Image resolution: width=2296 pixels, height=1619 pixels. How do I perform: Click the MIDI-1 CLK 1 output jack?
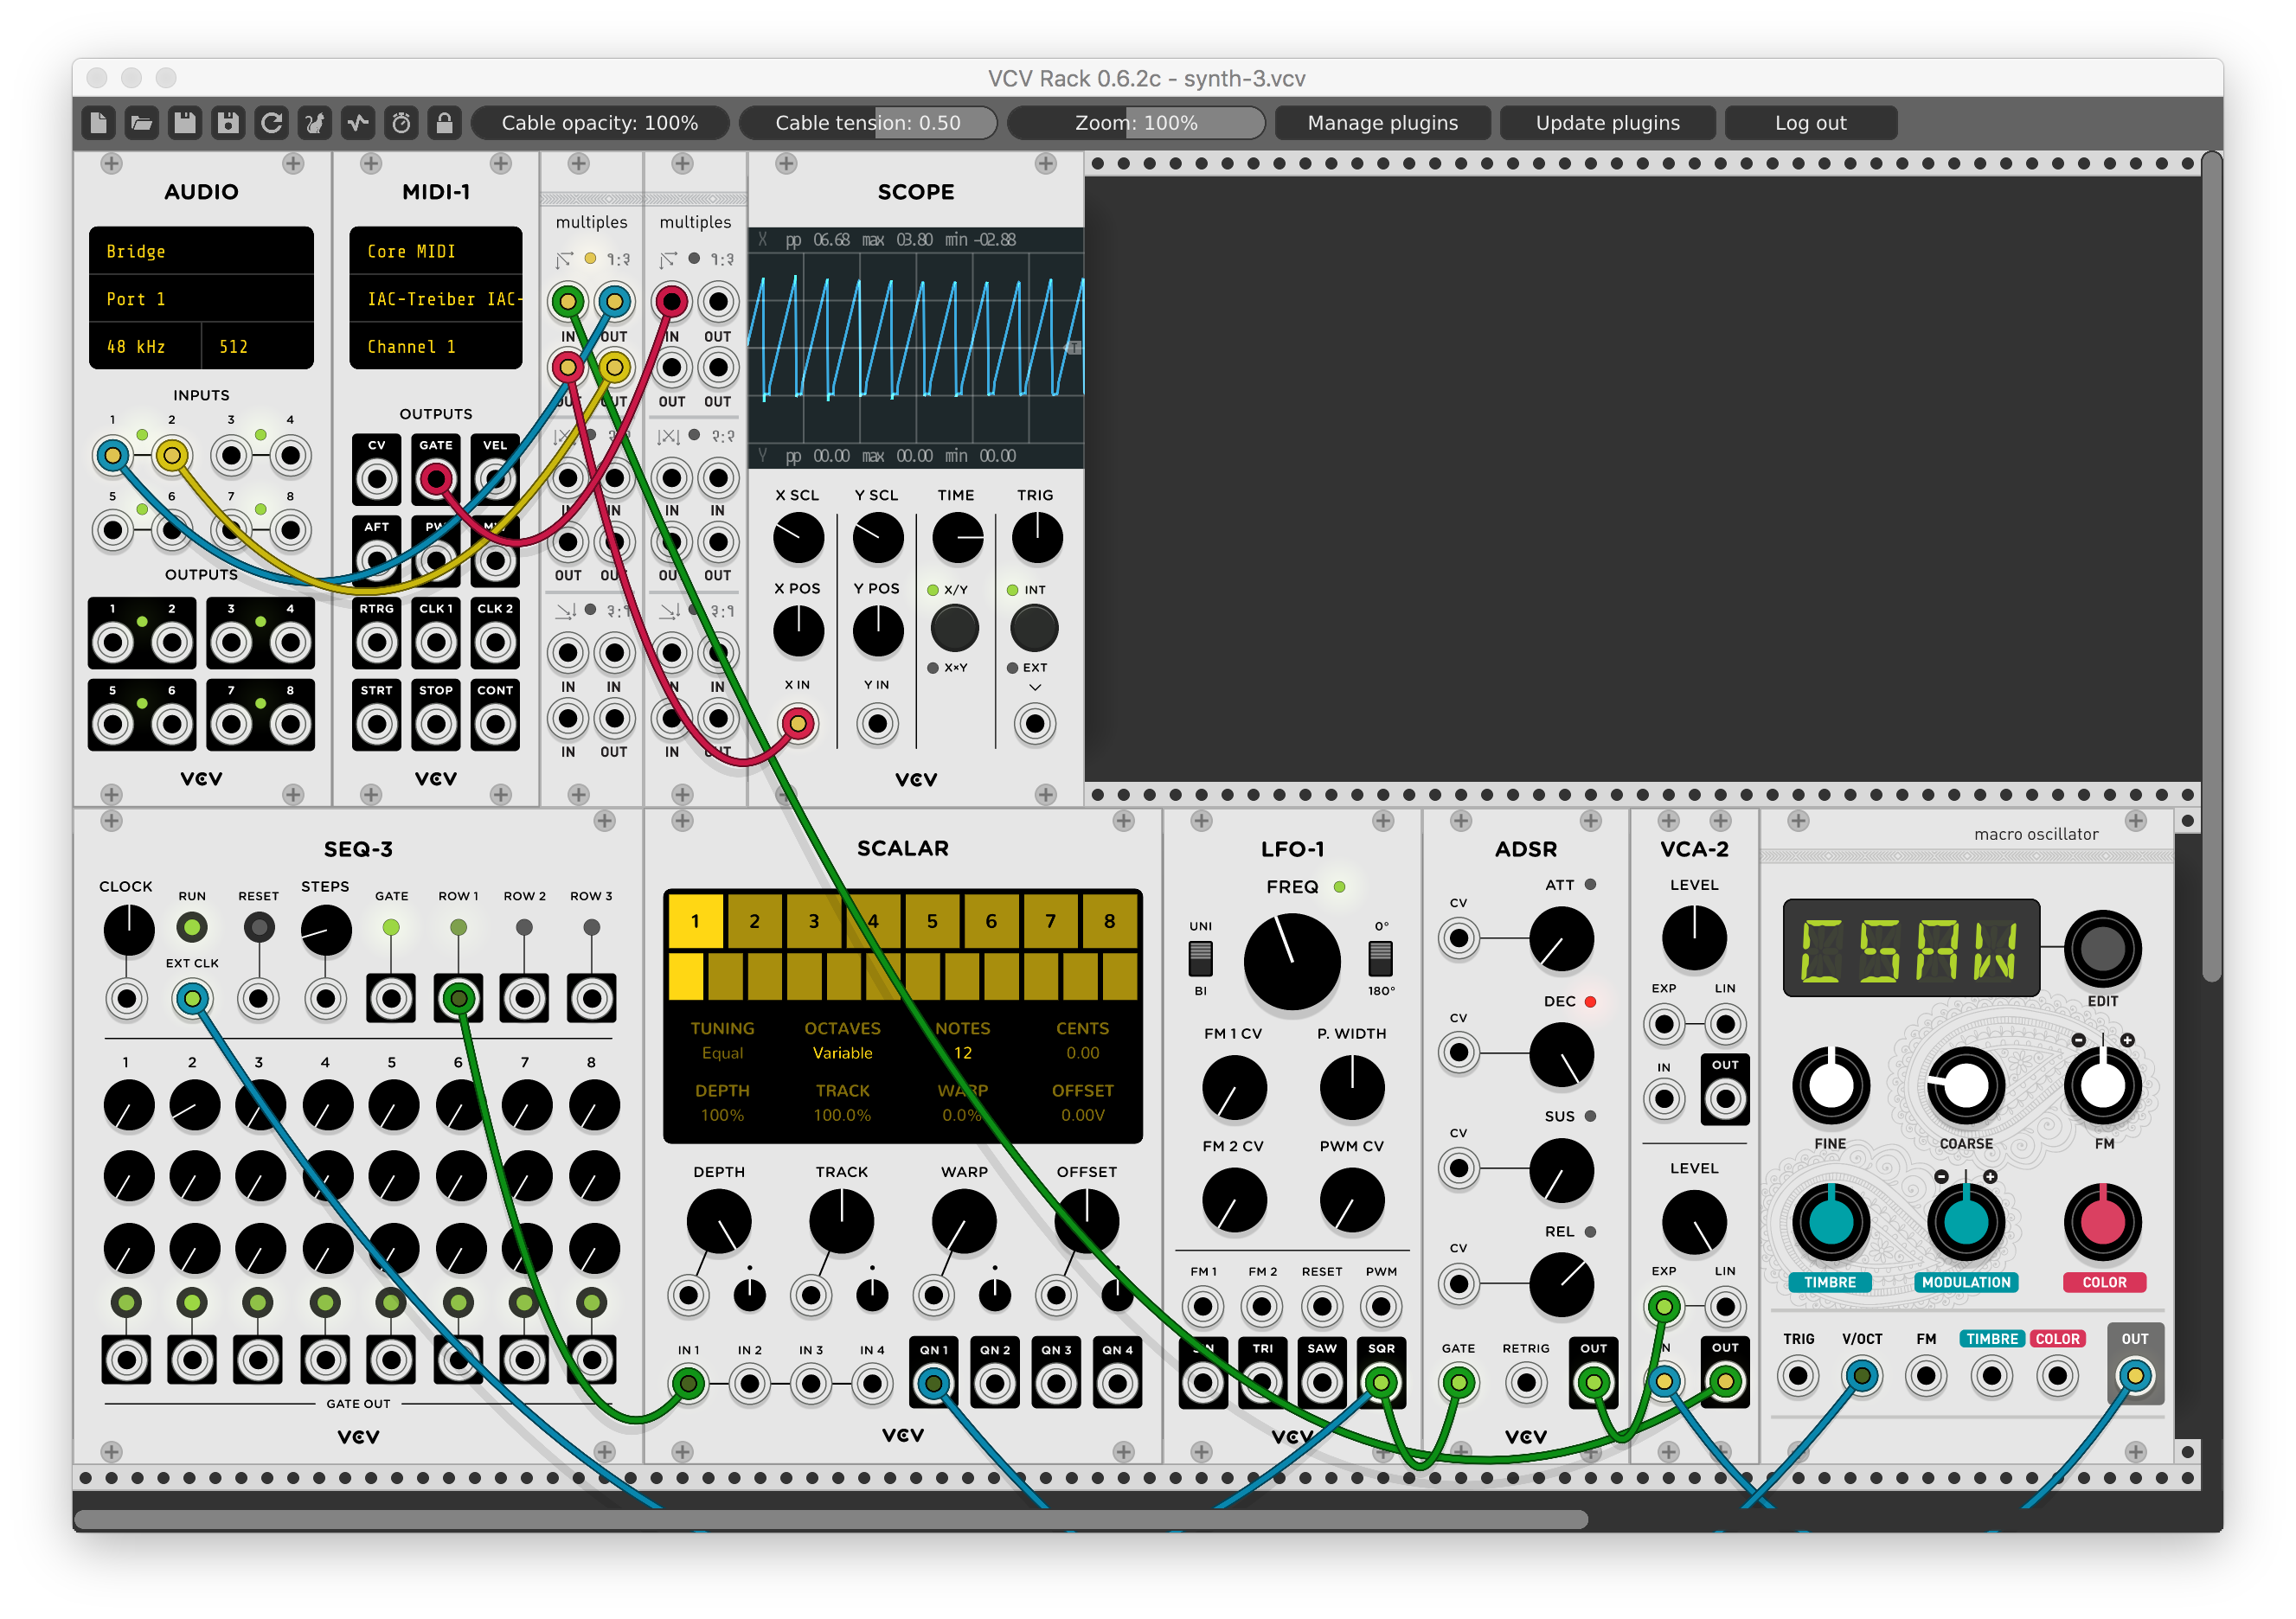pos(436,643)
